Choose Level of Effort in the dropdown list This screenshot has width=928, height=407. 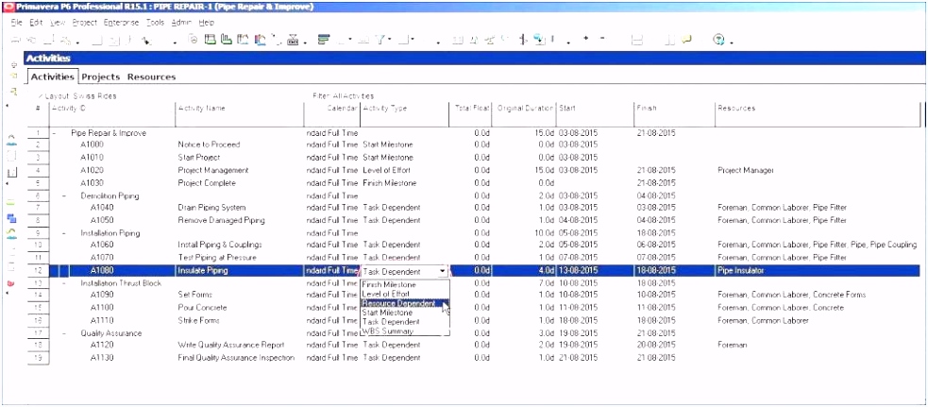pyautogui.click(x=386, y=294)
